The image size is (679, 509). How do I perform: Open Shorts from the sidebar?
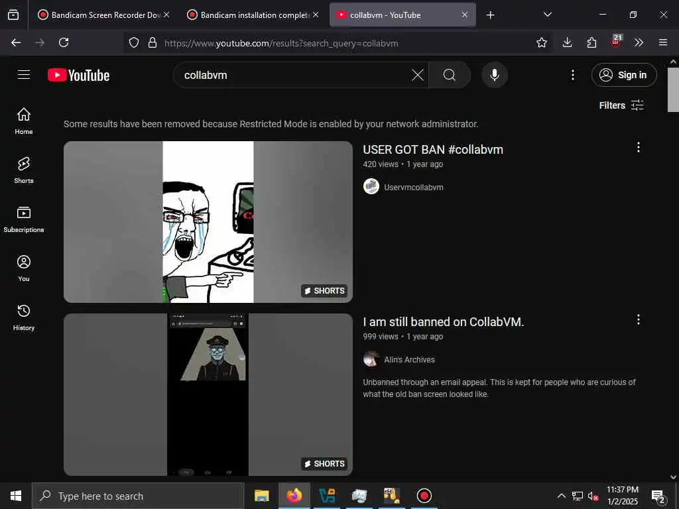coord(24,170)
